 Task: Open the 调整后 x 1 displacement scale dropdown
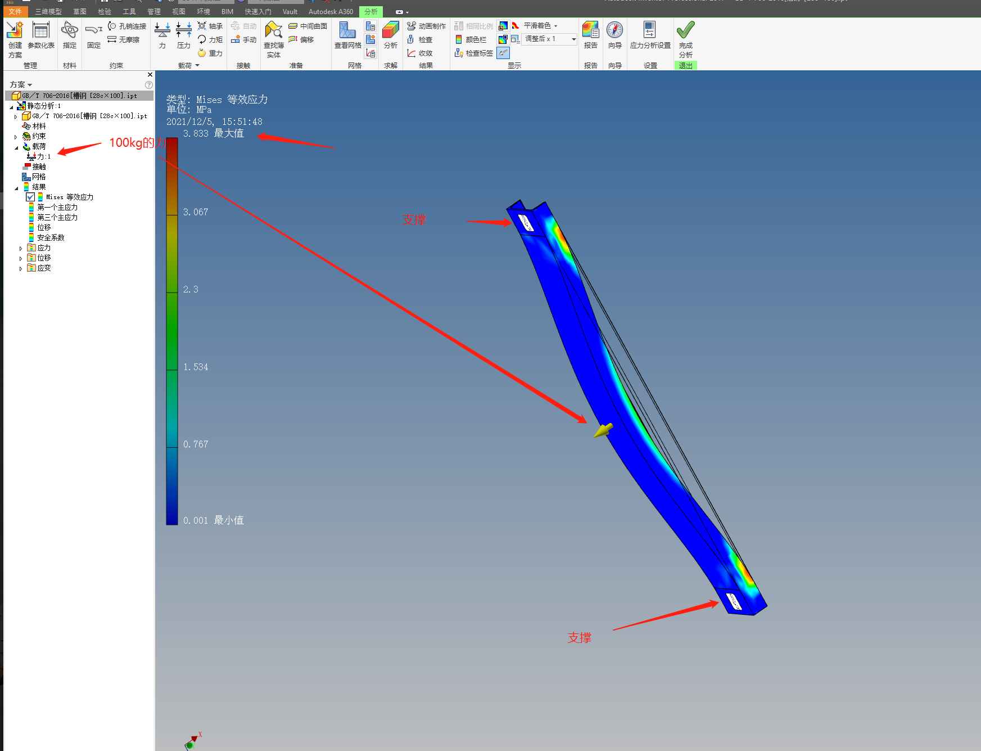point(550,39)
